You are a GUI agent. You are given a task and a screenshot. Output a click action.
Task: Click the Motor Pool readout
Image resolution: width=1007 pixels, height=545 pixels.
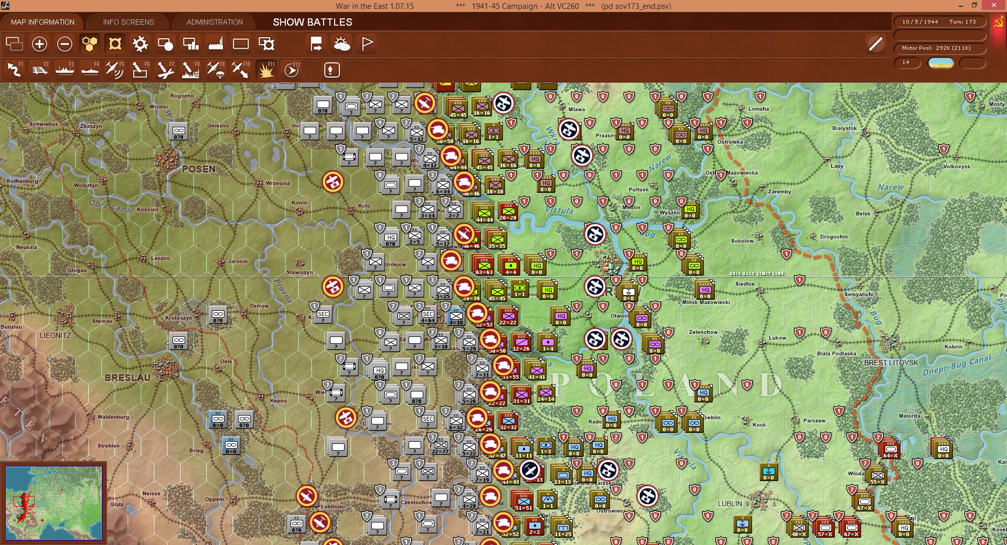pos(939,48)
